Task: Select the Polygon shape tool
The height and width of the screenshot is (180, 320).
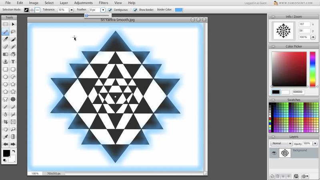Action: coord(6,84)
